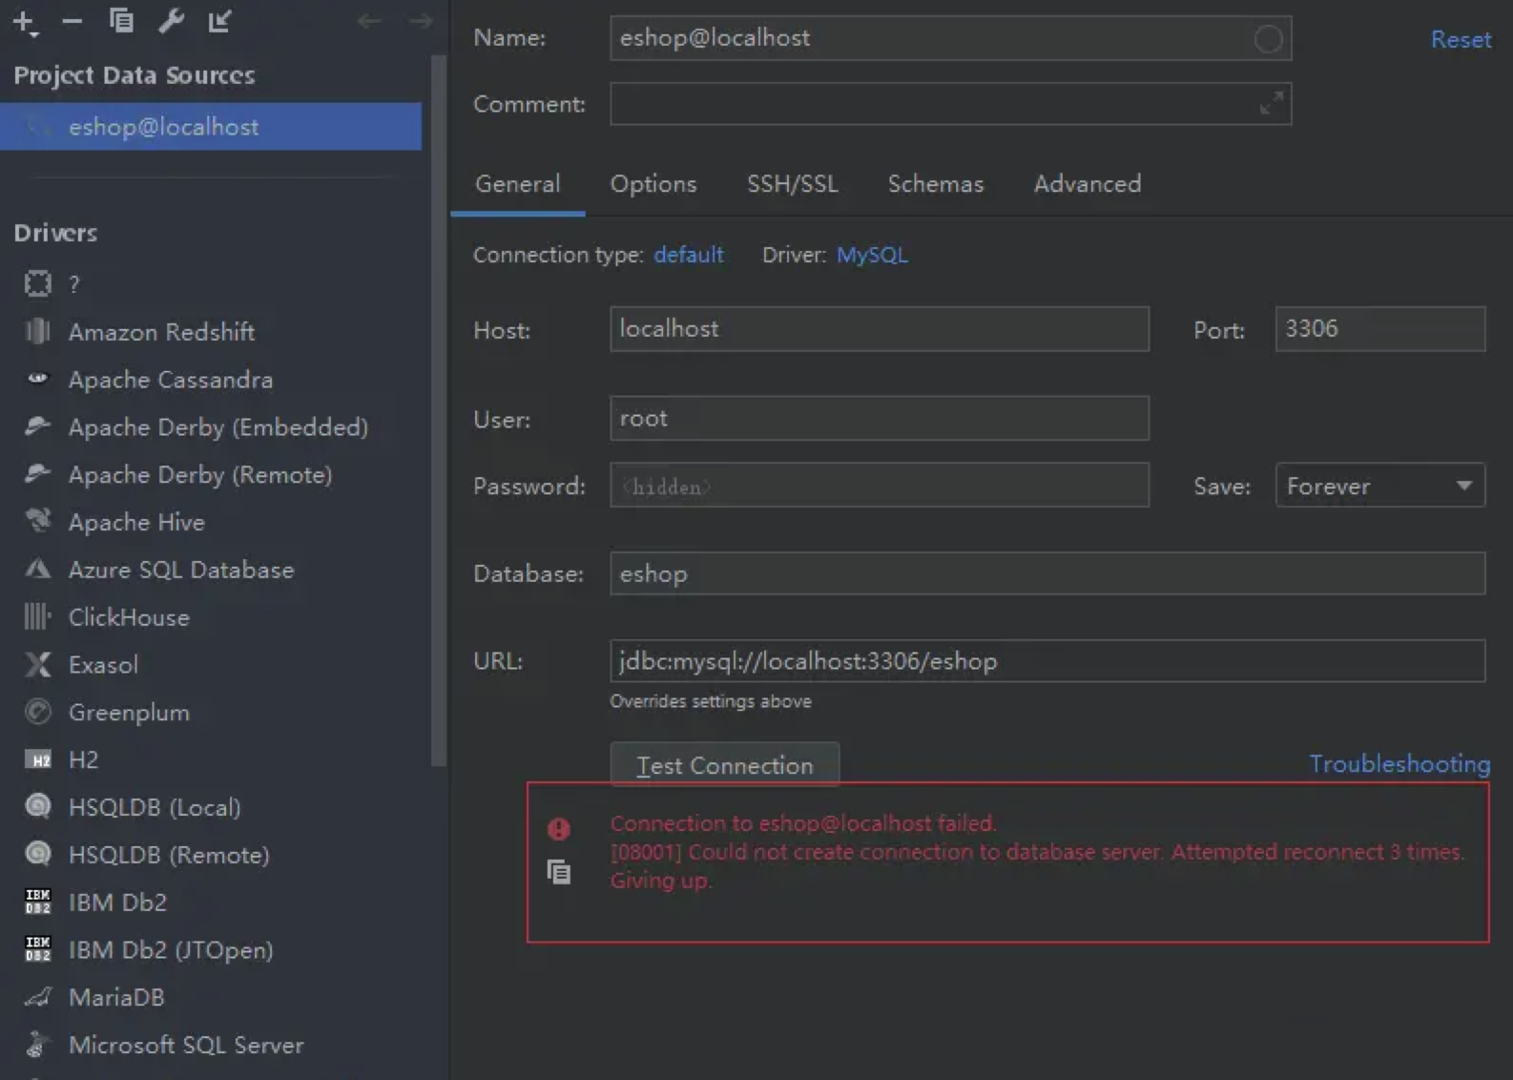Open the SSH/SSL tab
This screenshot has width=1513, height=1080.
pyautogui.click(x=792, y=184)
